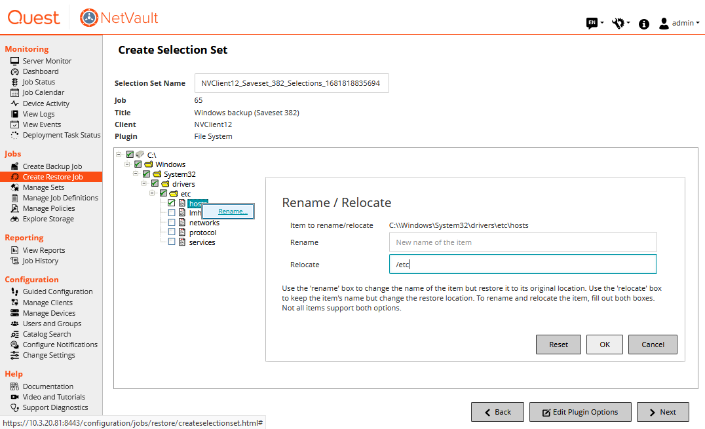Image resolution: width=705 pixels, height=429 pixels.
Task: Click the information icon in header
Action: 644,24
